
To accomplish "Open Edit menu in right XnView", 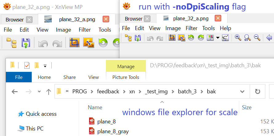I will click(139, 28).
